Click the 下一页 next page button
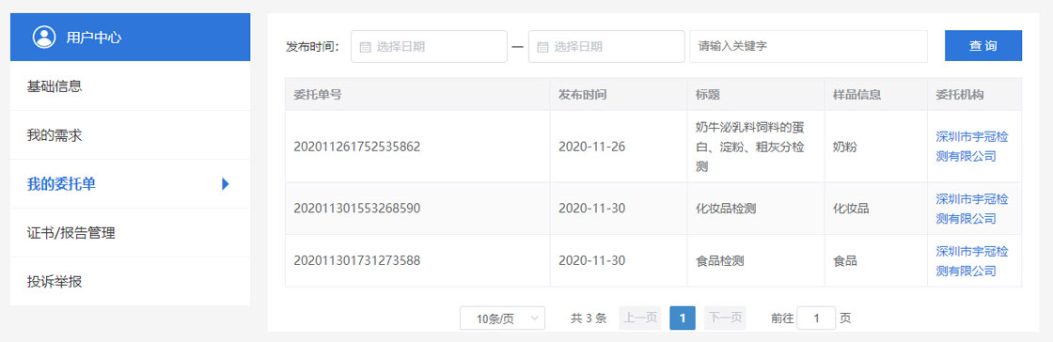Viewport: 1053px width, 342px height. (x=725, y=318)
